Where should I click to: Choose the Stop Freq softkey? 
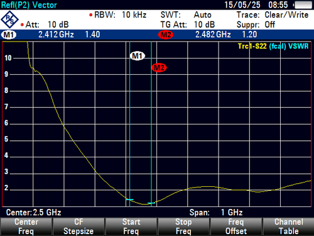(183, 227)
